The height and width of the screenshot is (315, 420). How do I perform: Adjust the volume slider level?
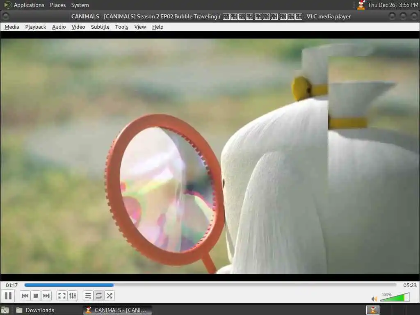coord(395,297)
